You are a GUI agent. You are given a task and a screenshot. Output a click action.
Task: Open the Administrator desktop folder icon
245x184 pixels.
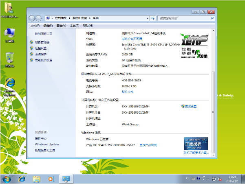(9, 10)
